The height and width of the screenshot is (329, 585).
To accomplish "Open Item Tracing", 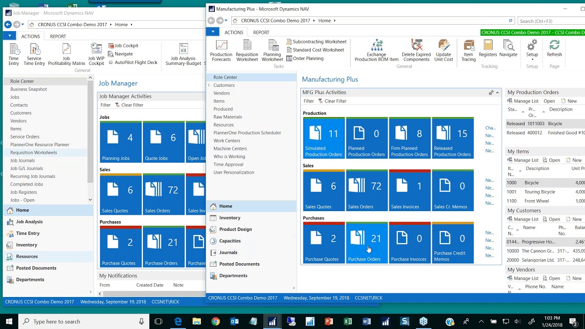I will click(468, 51).
